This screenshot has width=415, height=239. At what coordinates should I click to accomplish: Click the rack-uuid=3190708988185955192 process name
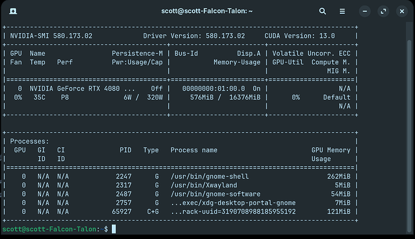click(233, 211)
